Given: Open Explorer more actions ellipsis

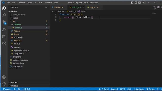Looking at the screenshot, I should point(46,7).
